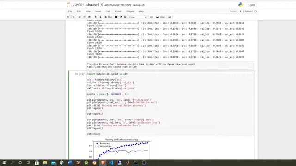Click the Python logo icon

click(240, 5)
